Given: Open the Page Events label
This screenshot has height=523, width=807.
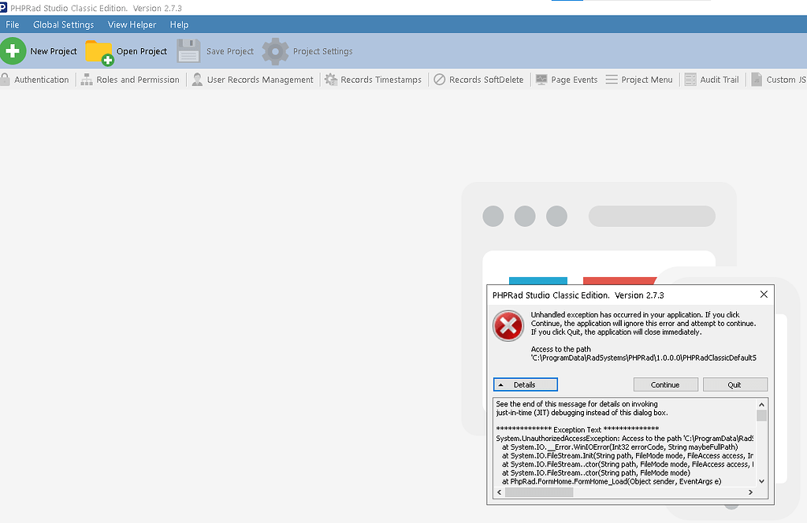Looking at the screenshot, I should pos(575,80).
